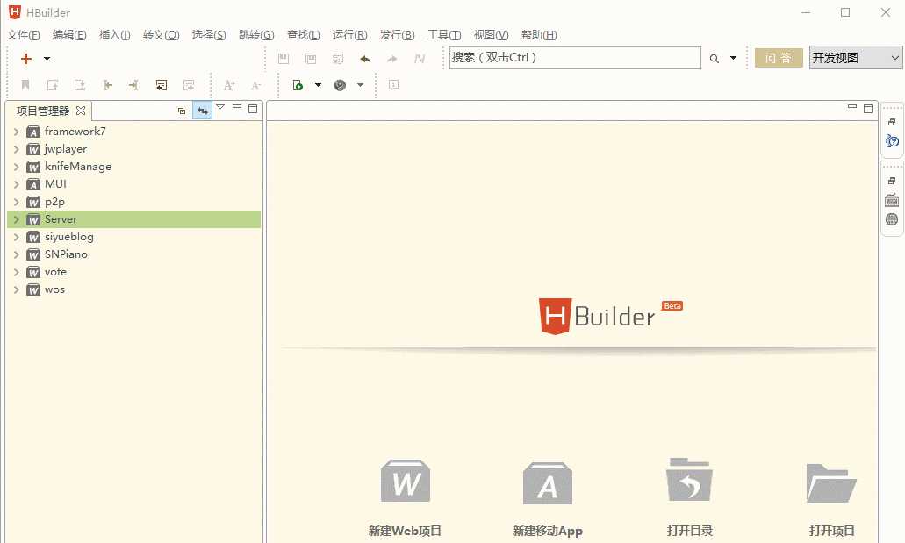Screen dimensions: 905x543
Task: Click the magnifier search icon
Action: coord(714,58)
